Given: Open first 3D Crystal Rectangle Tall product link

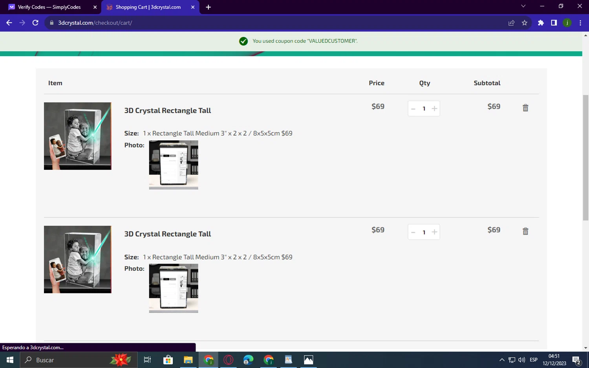Looking at the screenshot, I should pos(168,111).
